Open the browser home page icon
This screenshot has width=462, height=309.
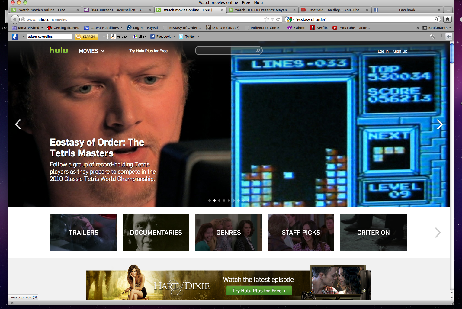448,19
